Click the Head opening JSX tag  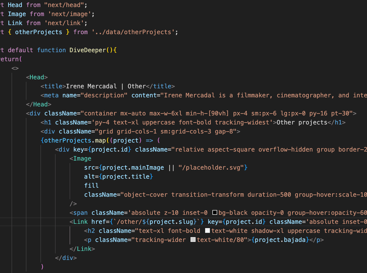[36, 77]
